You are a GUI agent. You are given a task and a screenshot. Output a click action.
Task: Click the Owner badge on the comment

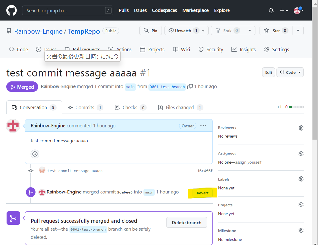187,126
